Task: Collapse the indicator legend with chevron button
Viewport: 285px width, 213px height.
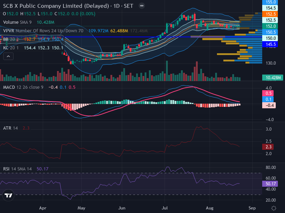Action: tap(8, 56)
